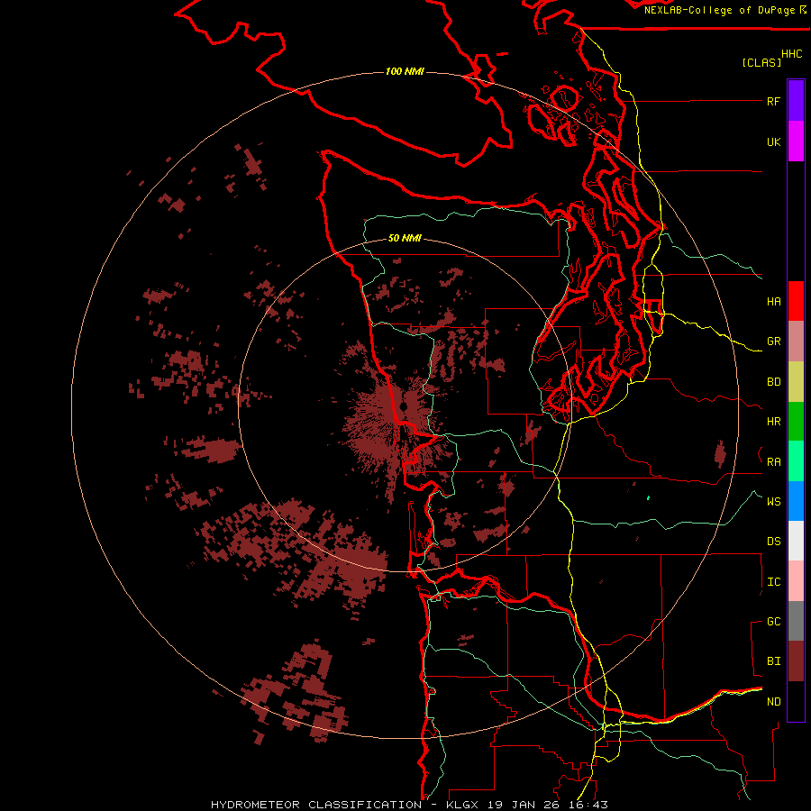The height and width of the screenshot is (811, 811).
Task: Click the HR legend label
Action: coord(773,422)
